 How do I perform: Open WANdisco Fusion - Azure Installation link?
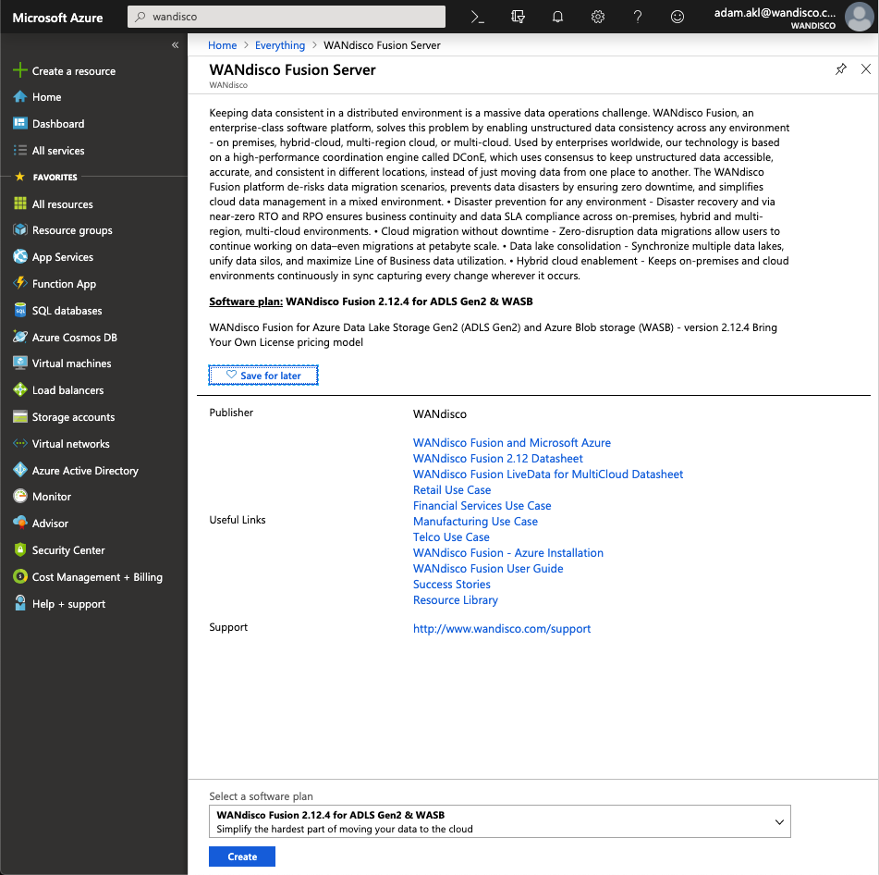507,552
